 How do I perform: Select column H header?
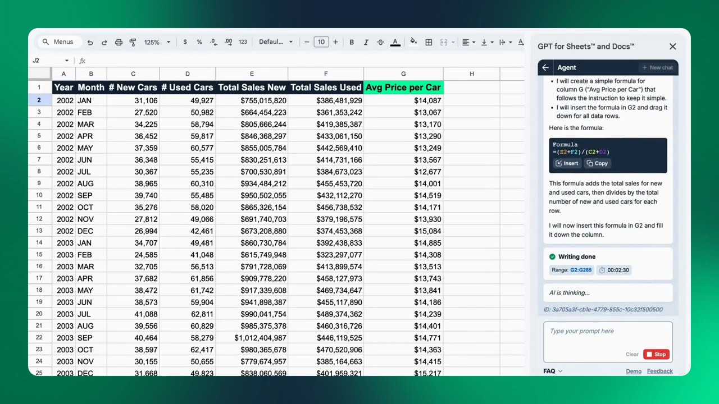click(x=471, y=74)
